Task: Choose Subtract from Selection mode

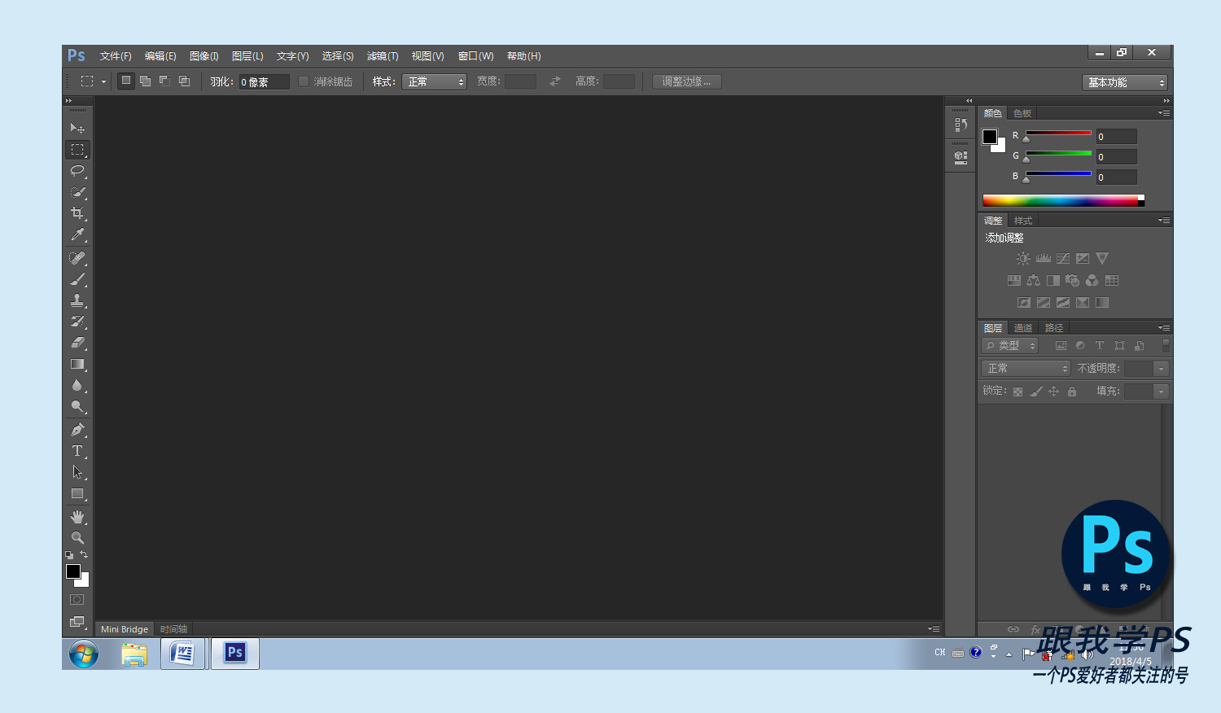Action: 165,81
